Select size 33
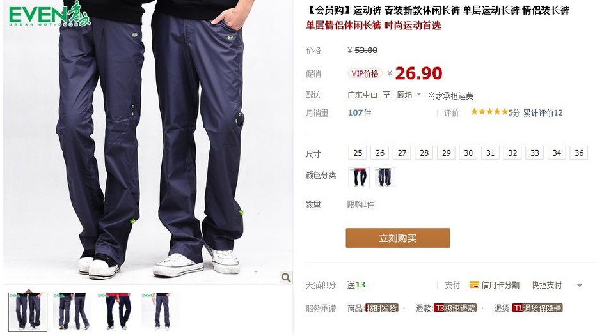 pyautogui.click(x=535, y=153)
